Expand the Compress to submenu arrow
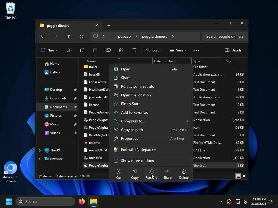The height and width of the screenshot is (208, 278). 187,121
